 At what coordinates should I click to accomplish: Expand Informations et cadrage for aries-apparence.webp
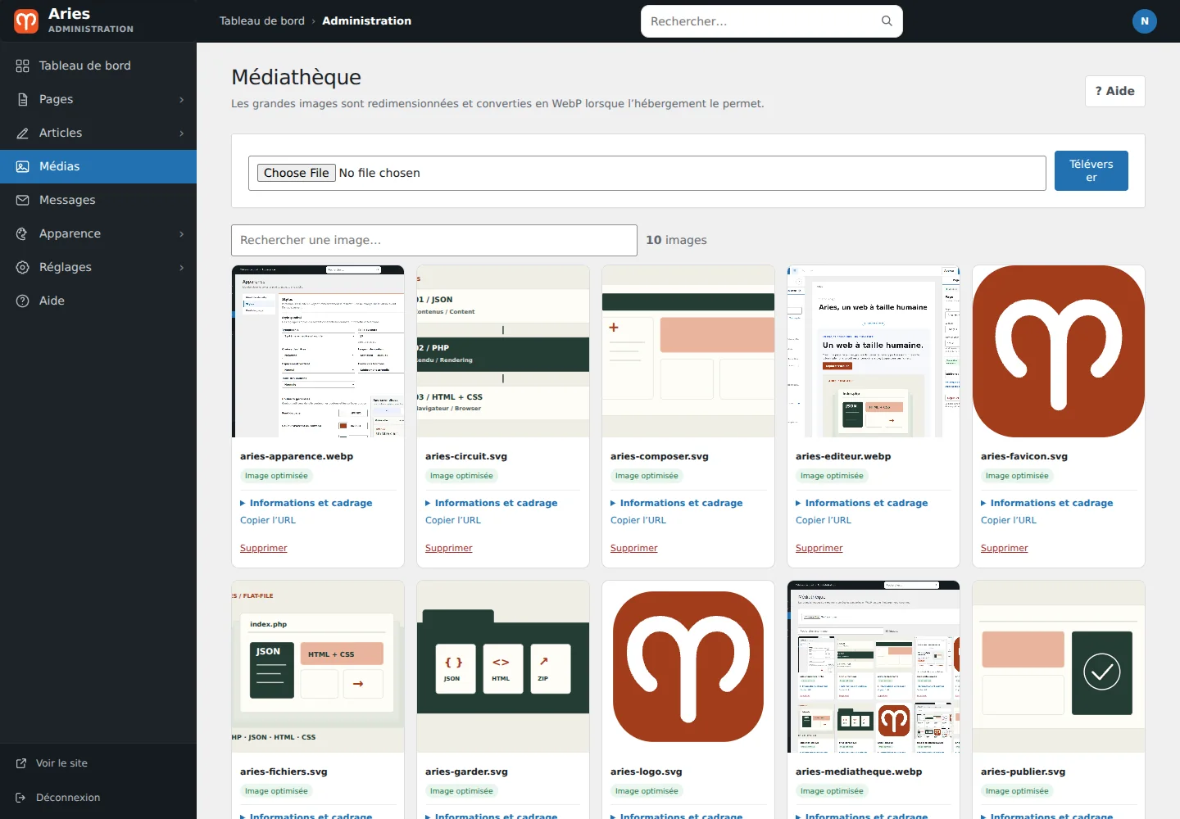(x=306, y=503)
